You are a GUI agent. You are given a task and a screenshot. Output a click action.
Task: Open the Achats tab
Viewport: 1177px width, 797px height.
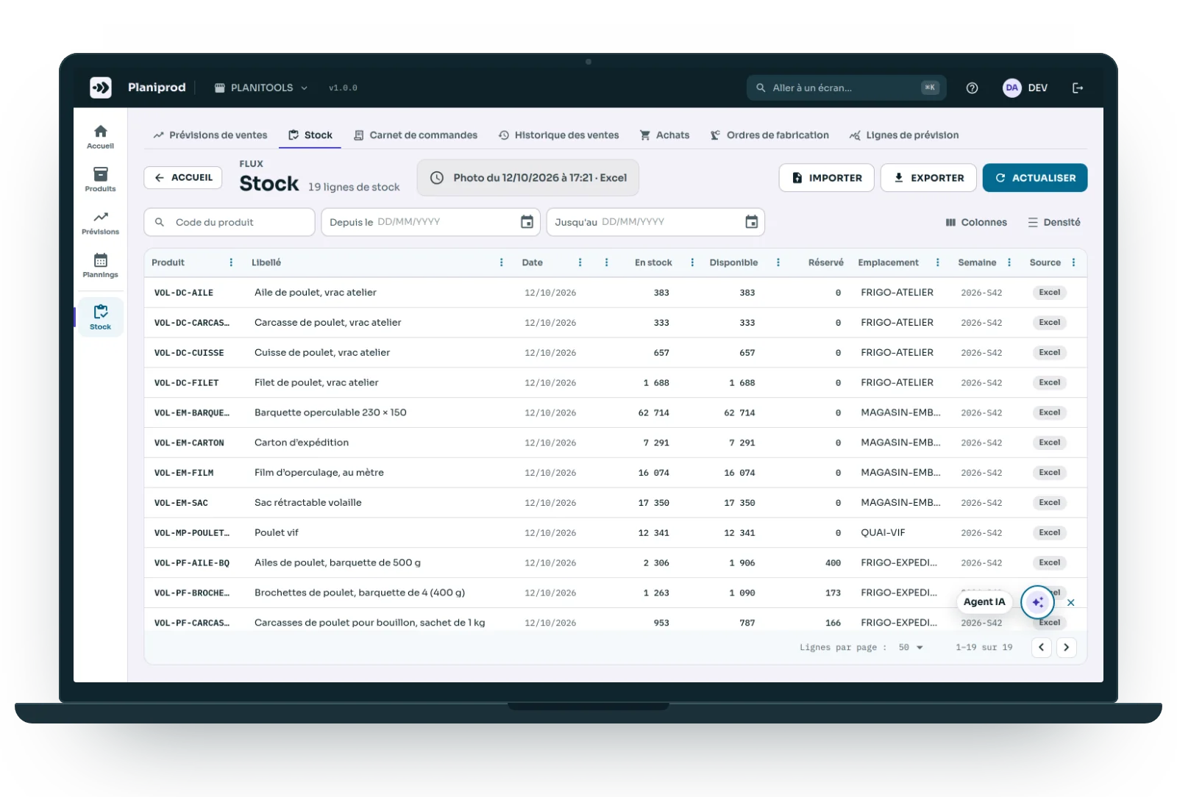[664, 135]
